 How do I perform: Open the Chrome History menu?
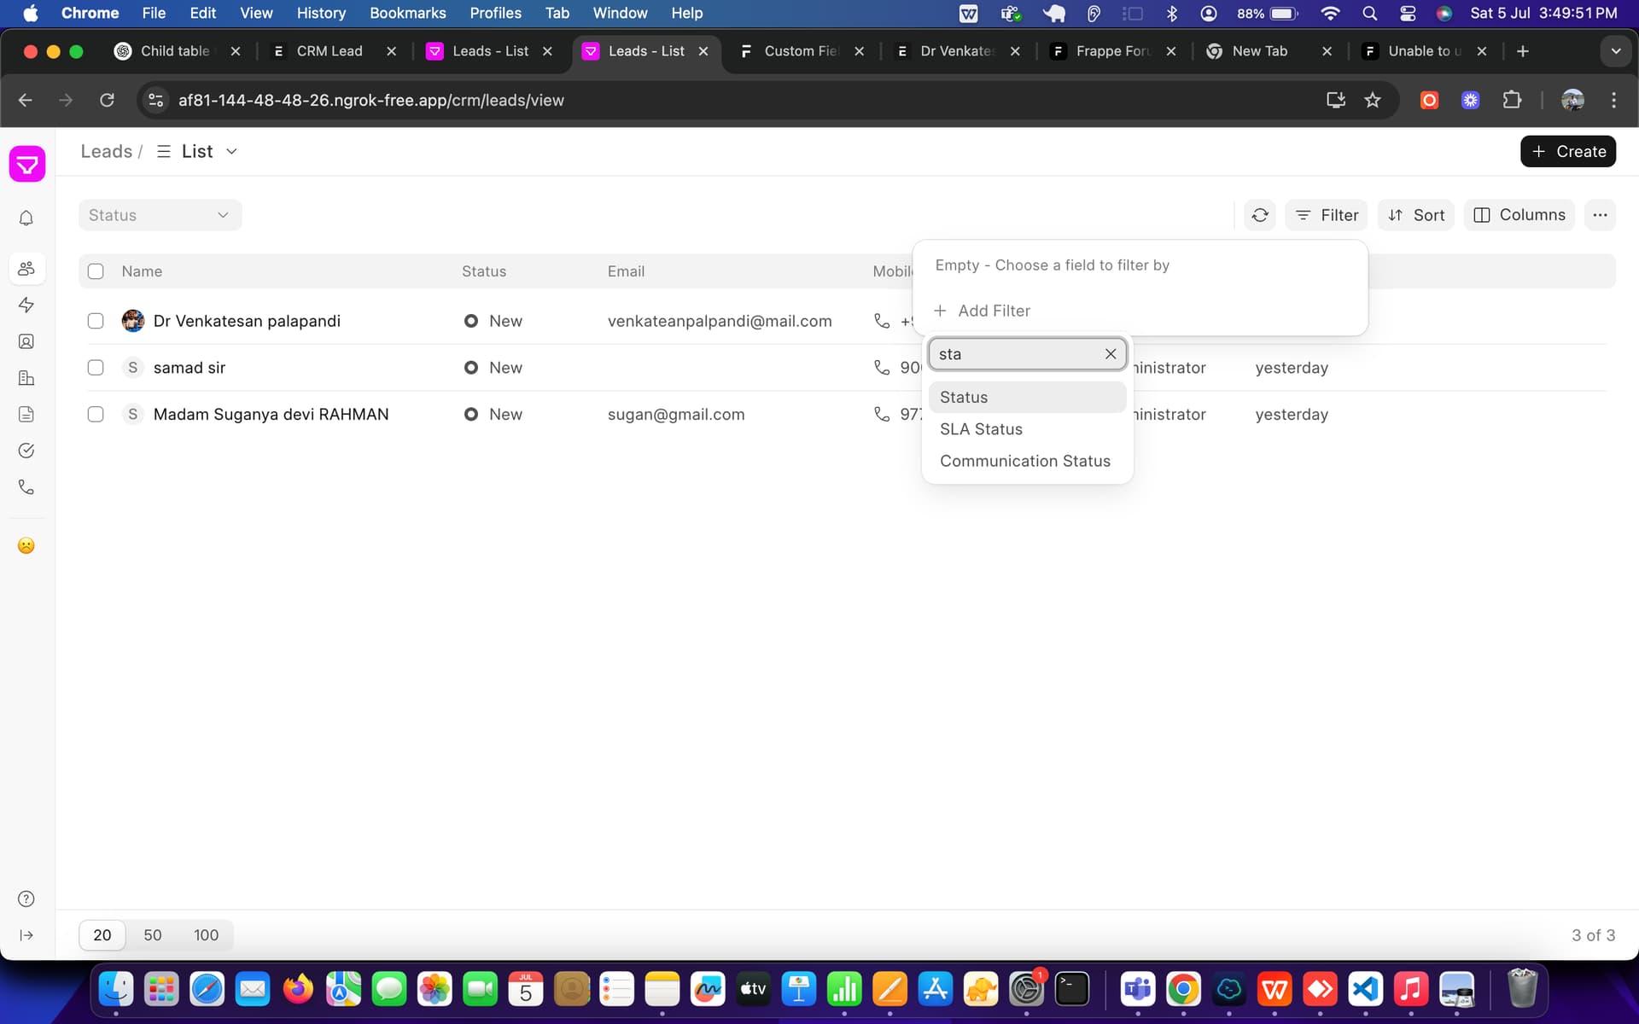point(321,13)
